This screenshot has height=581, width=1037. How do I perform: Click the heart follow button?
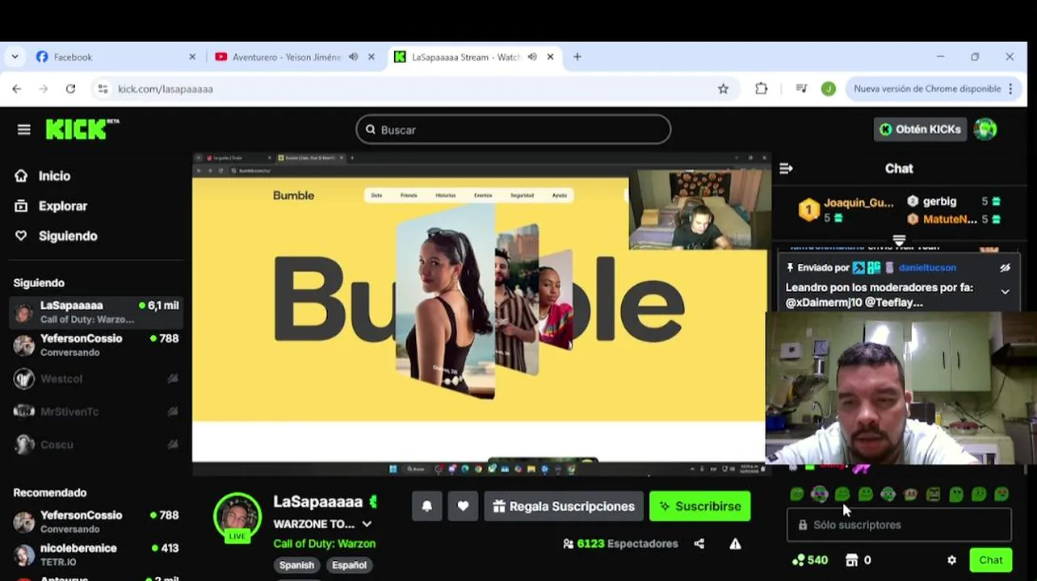point(463,506)
